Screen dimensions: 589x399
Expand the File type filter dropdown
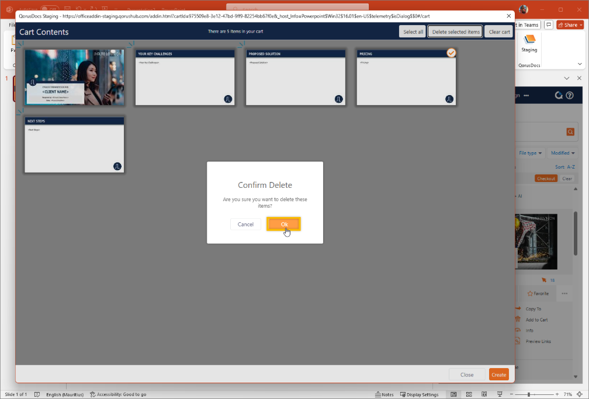point(531,153)
